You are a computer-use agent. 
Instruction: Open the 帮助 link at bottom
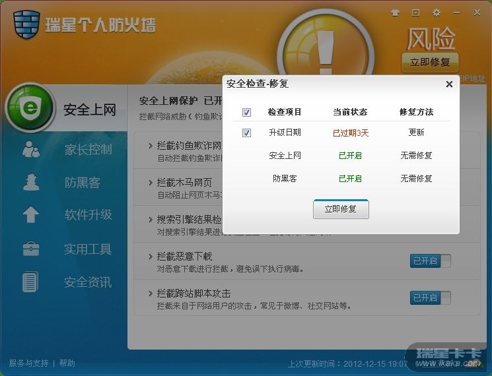(x=67, y=363)
